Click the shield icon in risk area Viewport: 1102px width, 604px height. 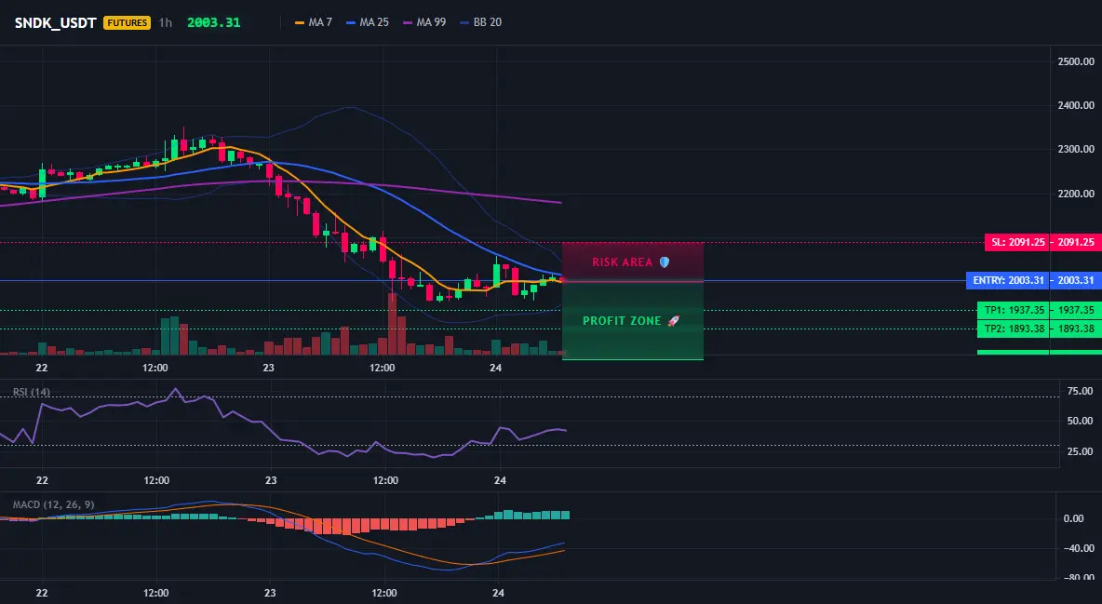pyautogui.click(x=665, y=262)
